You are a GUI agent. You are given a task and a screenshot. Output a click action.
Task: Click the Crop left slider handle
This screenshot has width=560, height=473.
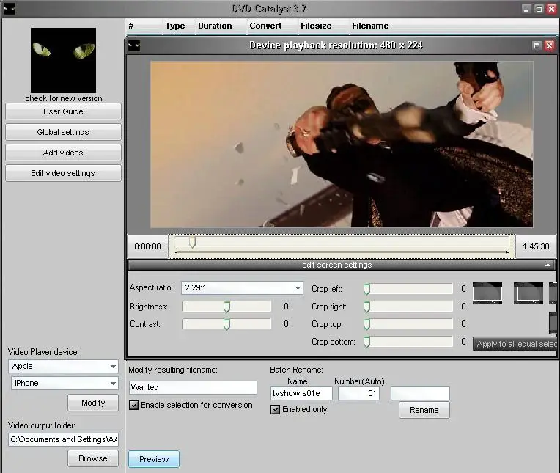[366, 289]
